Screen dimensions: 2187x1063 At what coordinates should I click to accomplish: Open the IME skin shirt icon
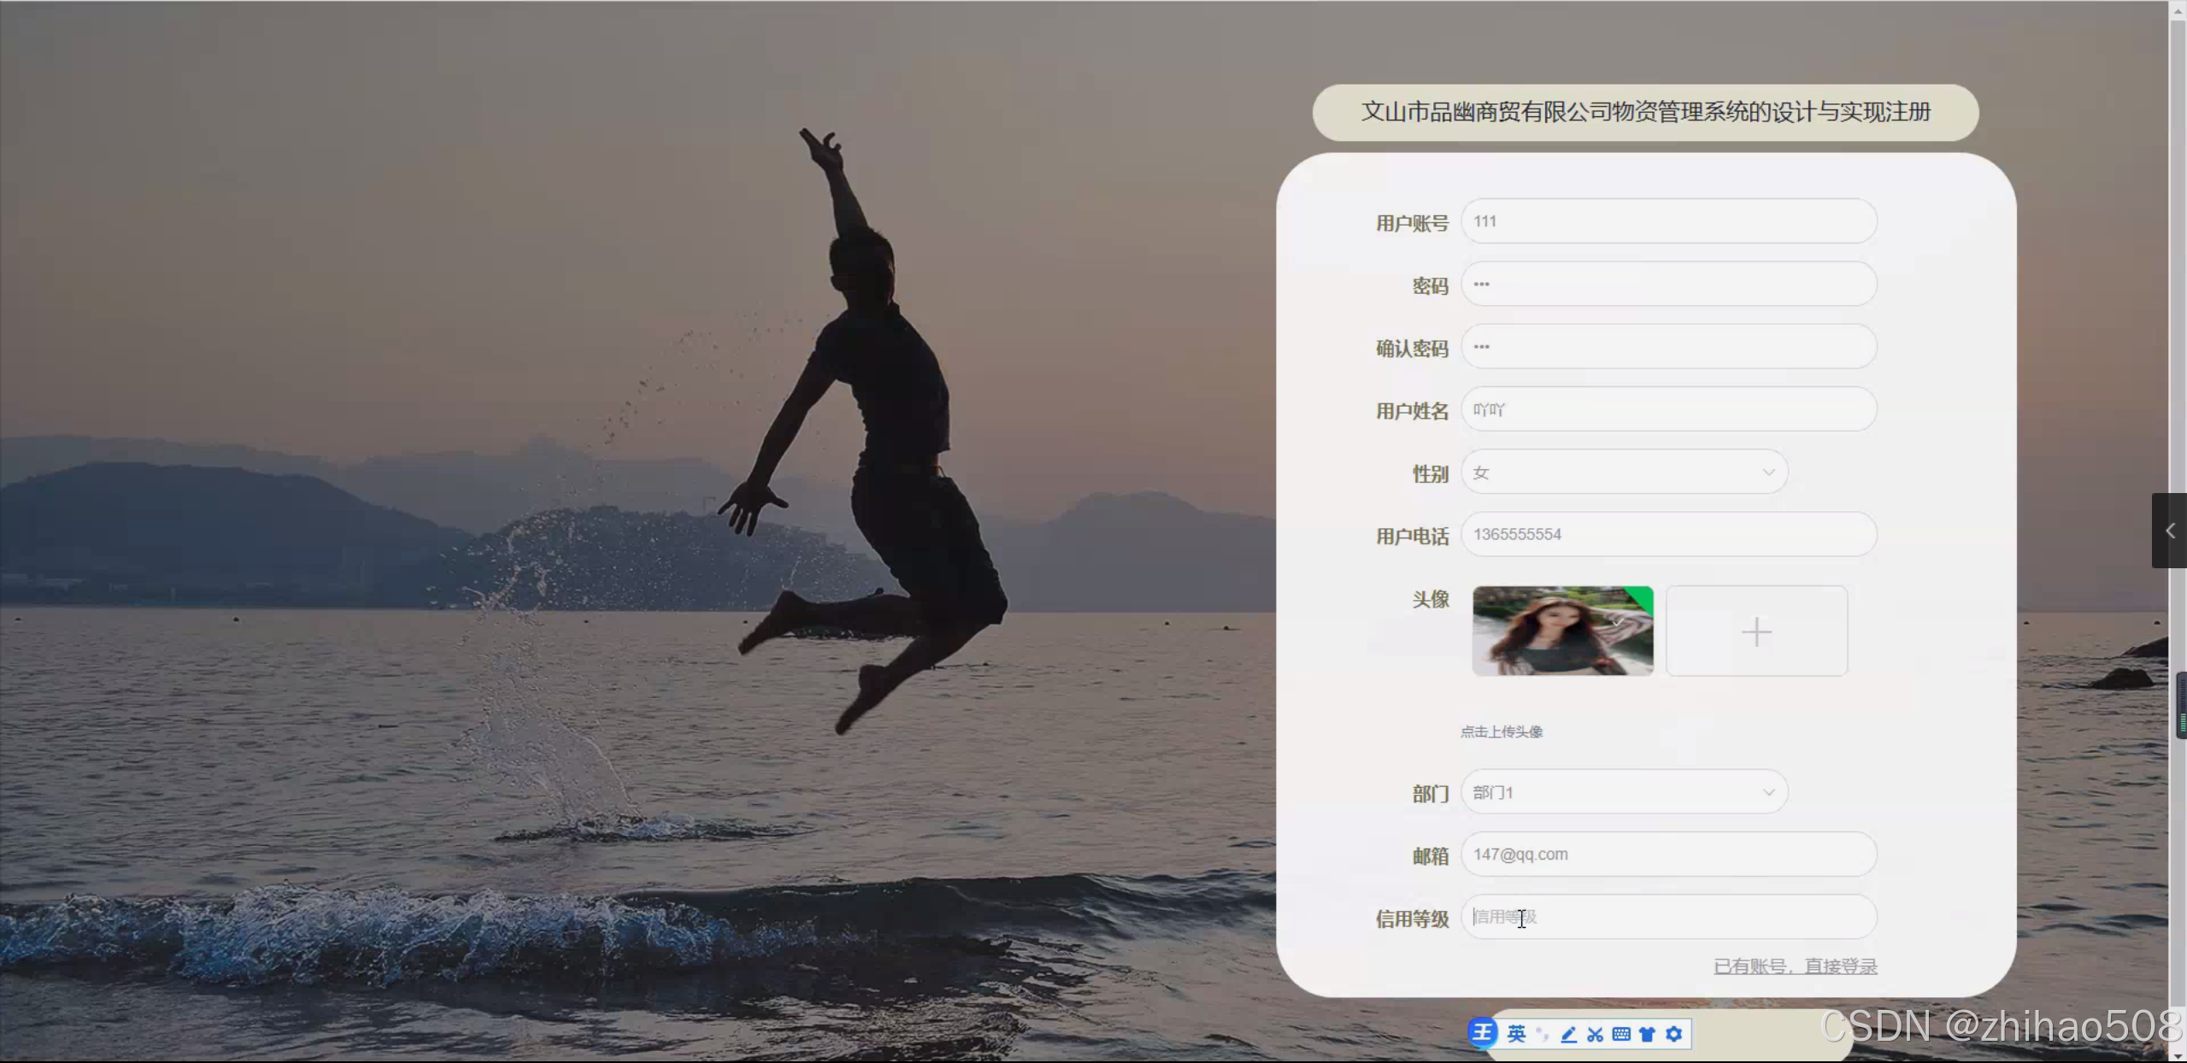[1647, 1034]
